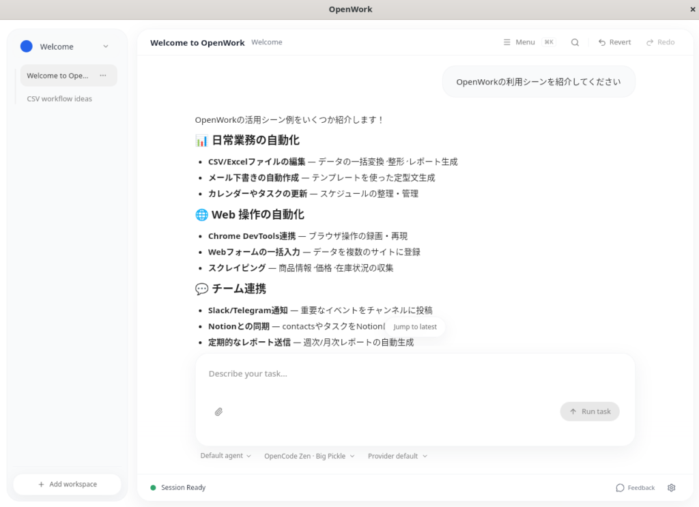The height and width of the screenshot is (507, 699).
Task: Click the paperclip attach file icon
Action: pos(218,411)
